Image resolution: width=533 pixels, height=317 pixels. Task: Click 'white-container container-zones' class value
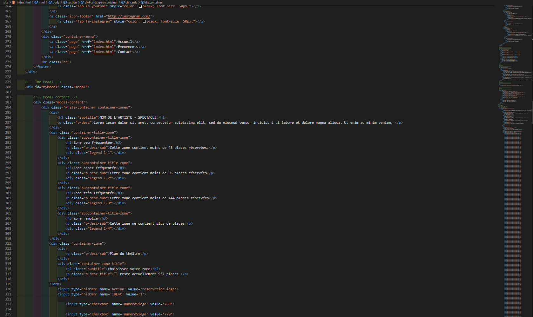pos(98,107)
